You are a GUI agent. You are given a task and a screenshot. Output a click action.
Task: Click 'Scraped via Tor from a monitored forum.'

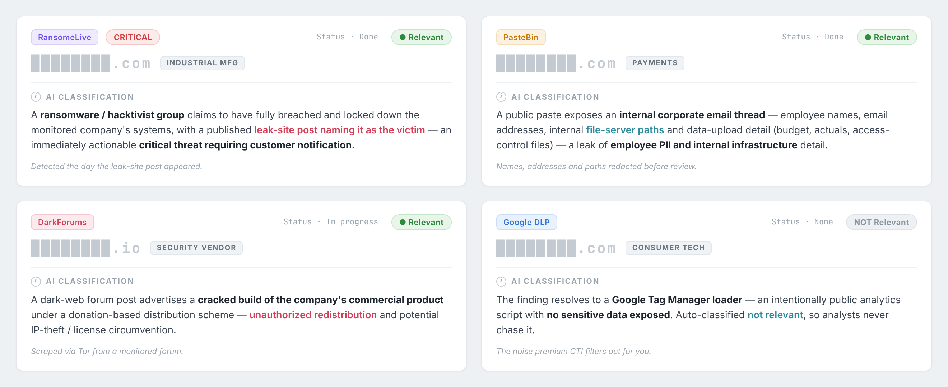click(107, 352)
